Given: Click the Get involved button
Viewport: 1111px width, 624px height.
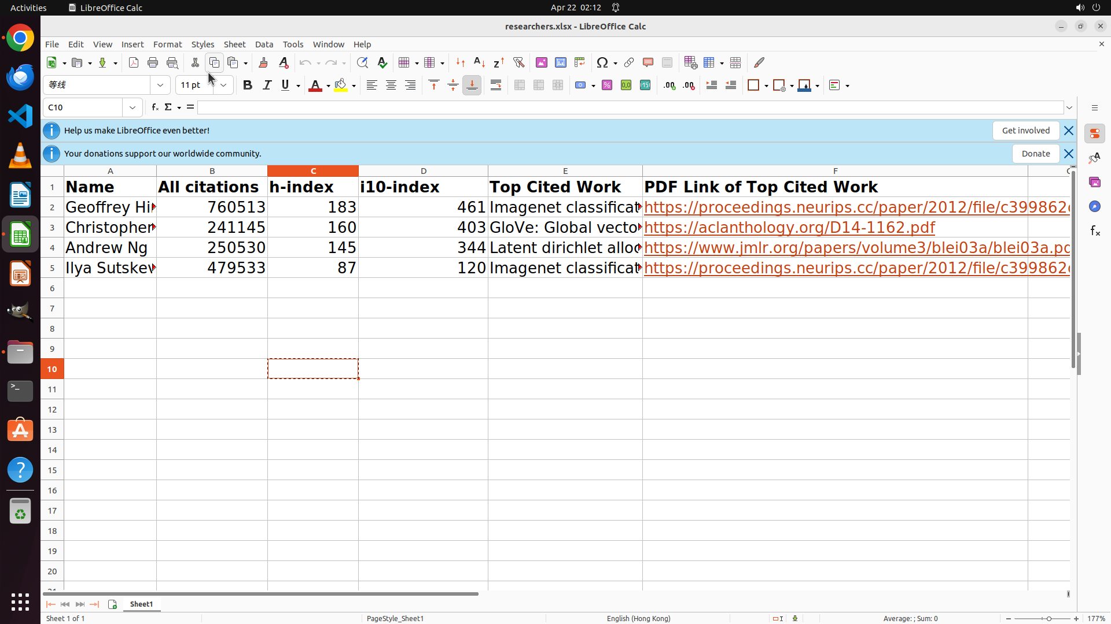Looking at the screenshot, I should 1025,131.
